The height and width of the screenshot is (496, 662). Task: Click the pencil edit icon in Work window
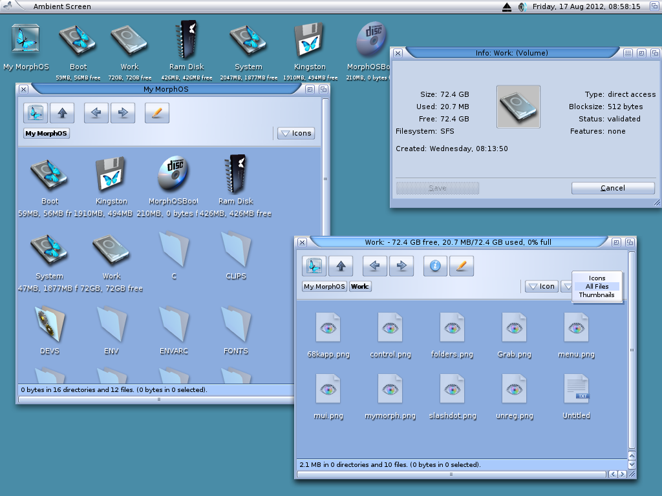pyautogui.click(x=462, y=265)
